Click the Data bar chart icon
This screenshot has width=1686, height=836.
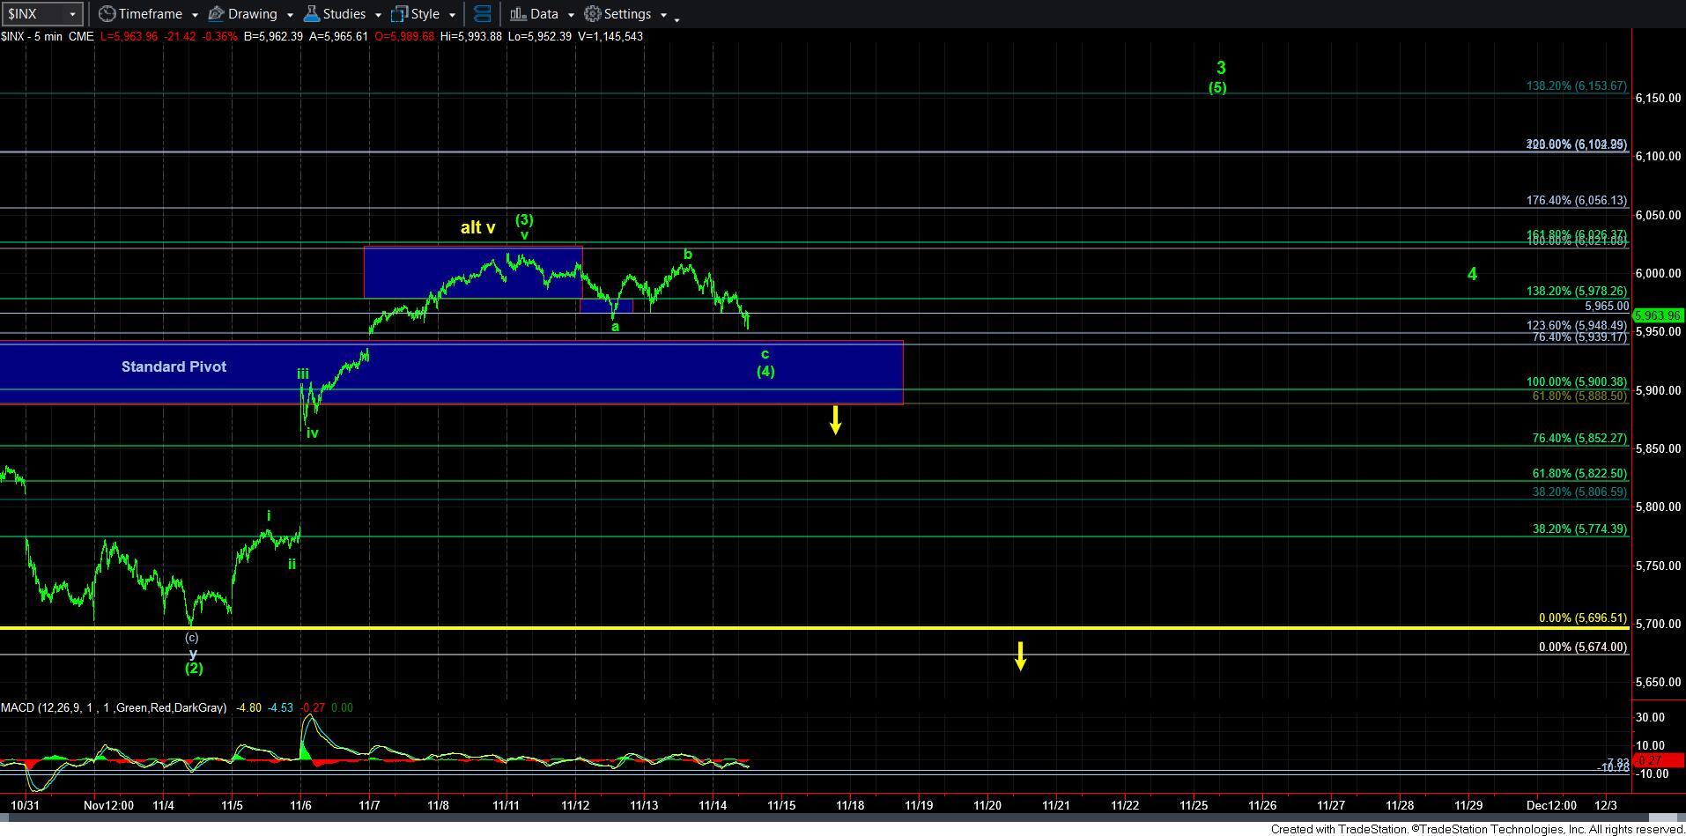point(518,14)
